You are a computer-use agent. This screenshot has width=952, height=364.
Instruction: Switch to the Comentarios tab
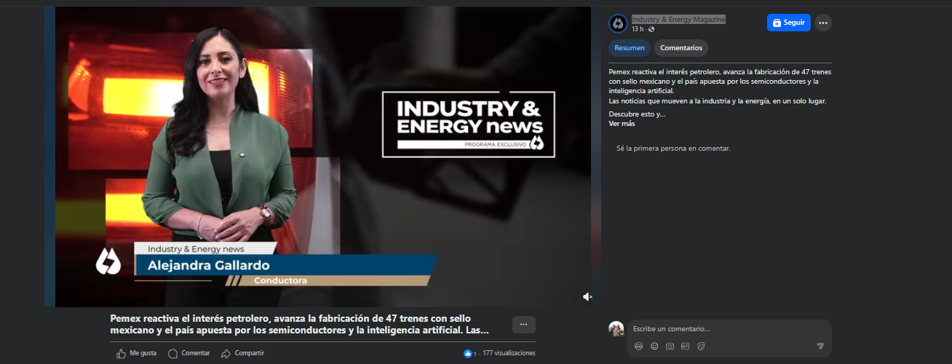pos(681,48)
